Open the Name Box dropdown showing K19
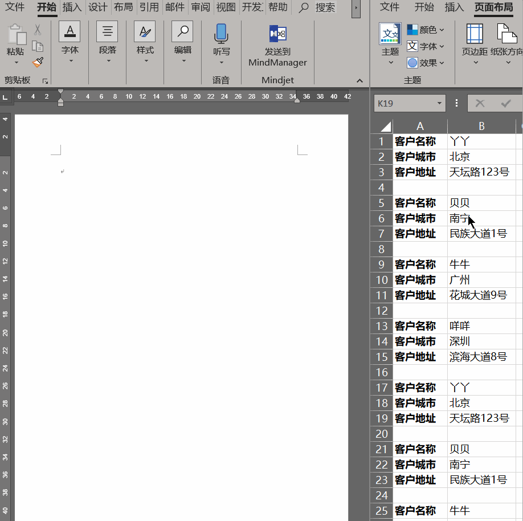 [x=439, y=103]
